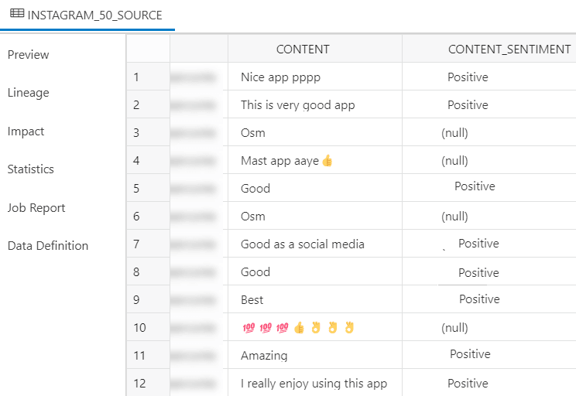This screenshot has width=576, height=396.
Task: Click the "Nice app pppp" cell
Action: [x=280, y=77]
